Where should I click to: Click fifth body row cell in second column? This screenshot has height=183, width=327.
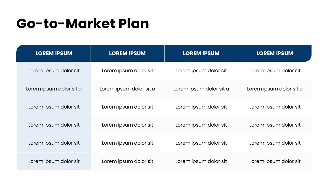(x=127, y=143)
